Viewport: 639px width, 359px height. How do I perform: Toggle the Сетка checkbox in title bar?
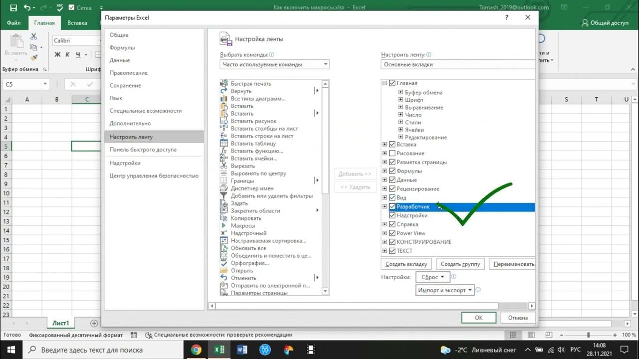click(71, 7)
